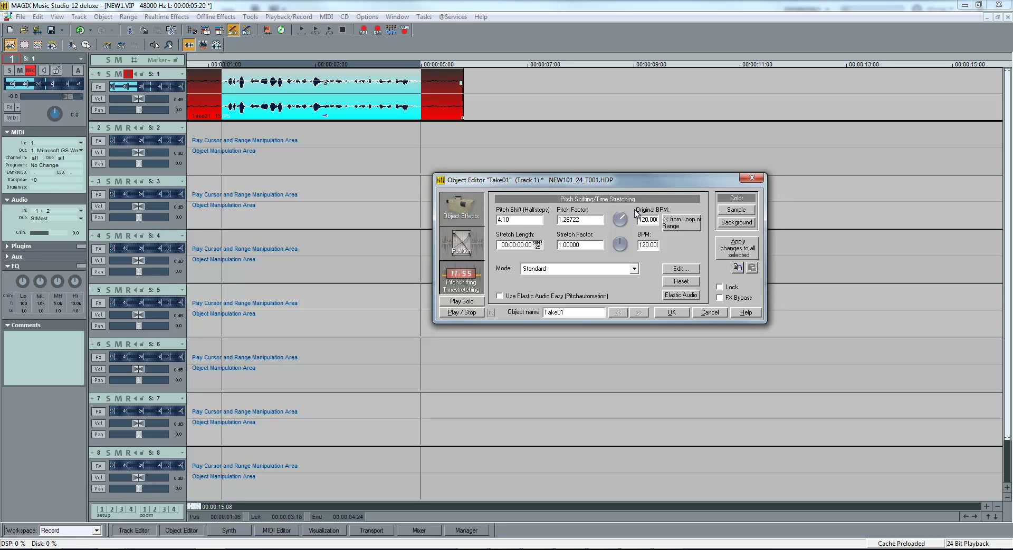Select the Vol curve mouse mode icon
The image size is (1013, 550).
[x=107, y=45]
